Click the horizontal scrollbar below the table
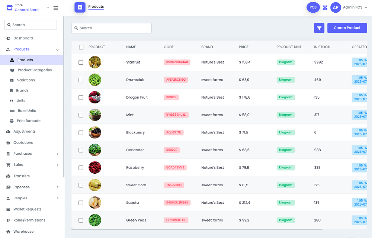This screenshot has height=238, width=372. pyautogui.click(x=197, y=229)
